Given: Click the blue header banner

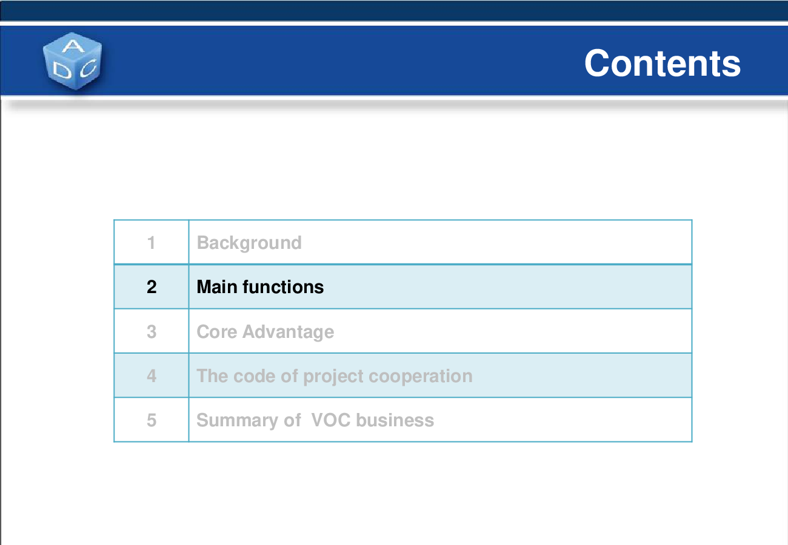Looking at the screenshot, I should 394,61.
